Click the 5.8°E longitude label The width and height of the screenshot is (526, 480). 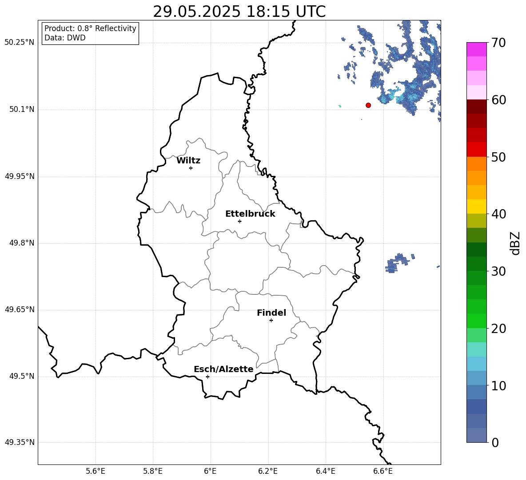(x=153, y=471)
